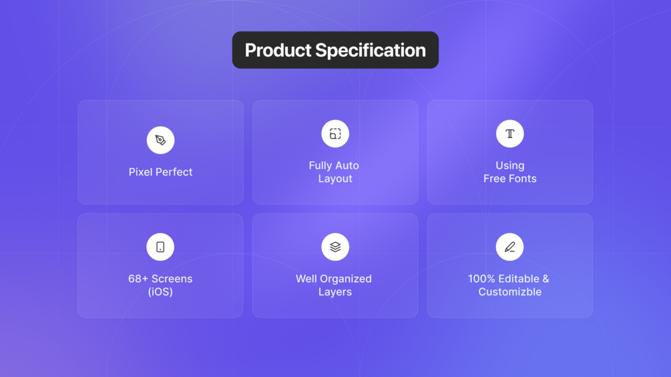Click the Well Organized Layers text
Image resolution: width=671 pixels, height=377 pixels.
pos(334,285)
